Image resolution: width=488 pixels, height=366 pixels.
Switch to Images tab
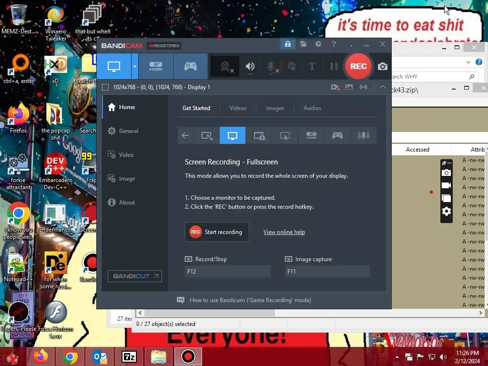point(275,108)
